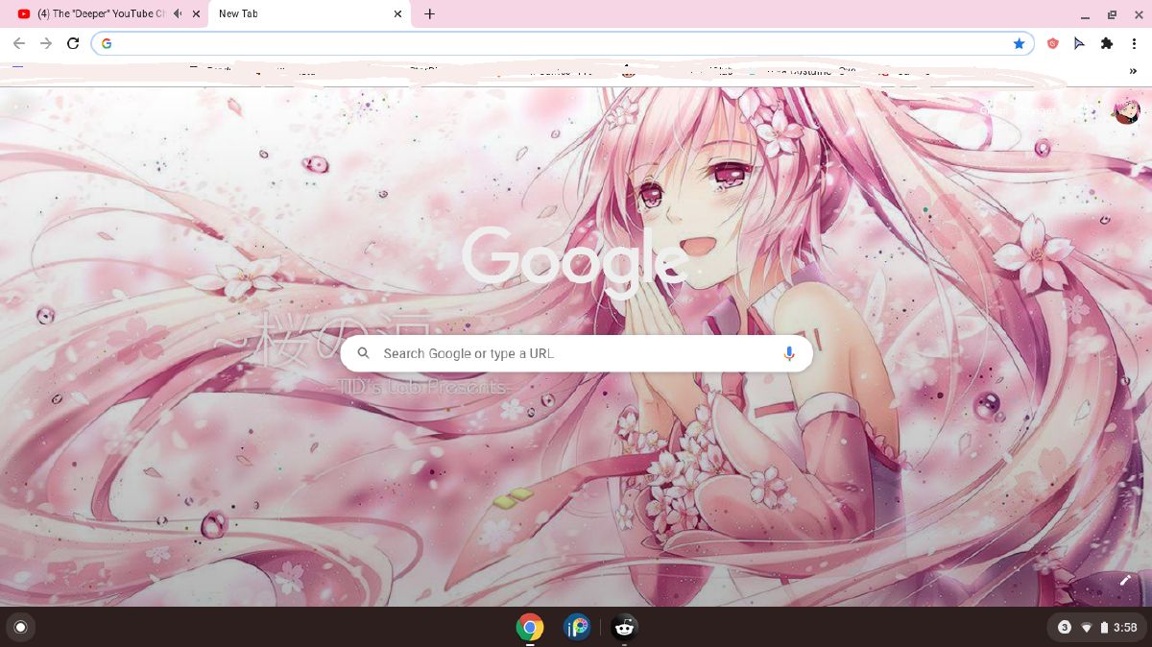Click the Refresh page button
Screen dimensions: 1152x647
coord(73,43)
